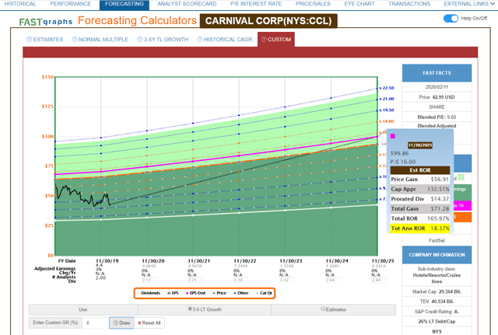The image size is (498, 335).
Task: Click the CARNIVAL CORP(NYS:CCL) title banner
Action: point(268,21)
